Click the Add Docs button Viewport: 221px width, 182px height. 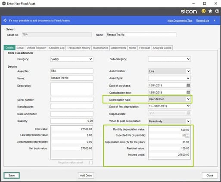pyautogui.click(x=86, y=176)
